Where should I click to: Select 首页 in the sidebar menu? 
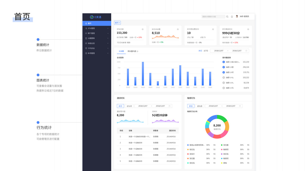tap(97, 23)
